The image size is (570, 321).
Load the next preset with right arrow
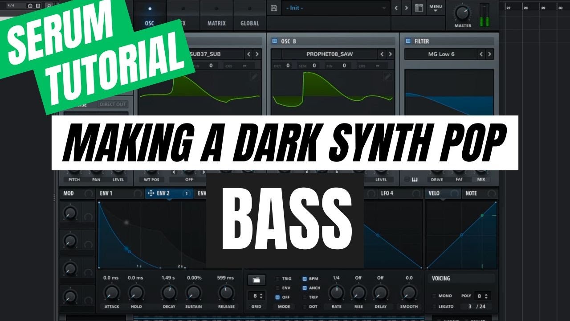(406, 8)
